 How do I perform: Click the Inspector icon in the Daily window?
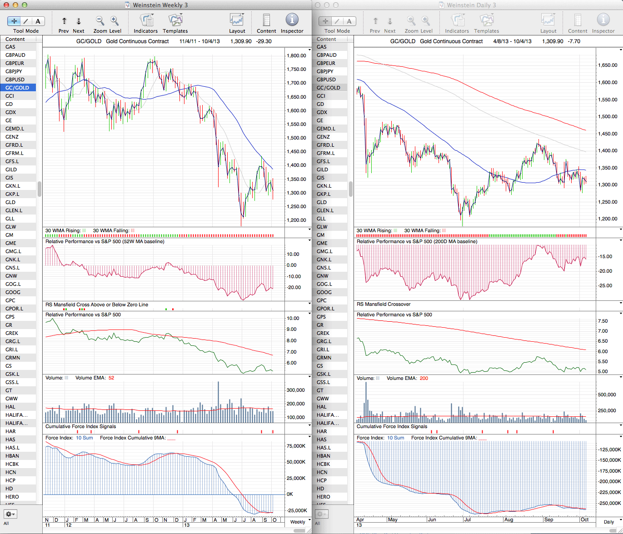(603, 20)
